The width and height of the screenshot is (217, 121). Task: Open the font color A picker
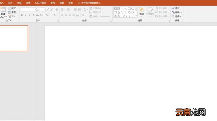(55, 15)
